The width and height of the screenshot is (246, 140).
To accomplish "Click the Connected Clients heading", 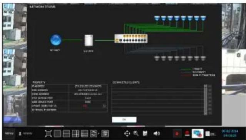I will tap(126, 82).
